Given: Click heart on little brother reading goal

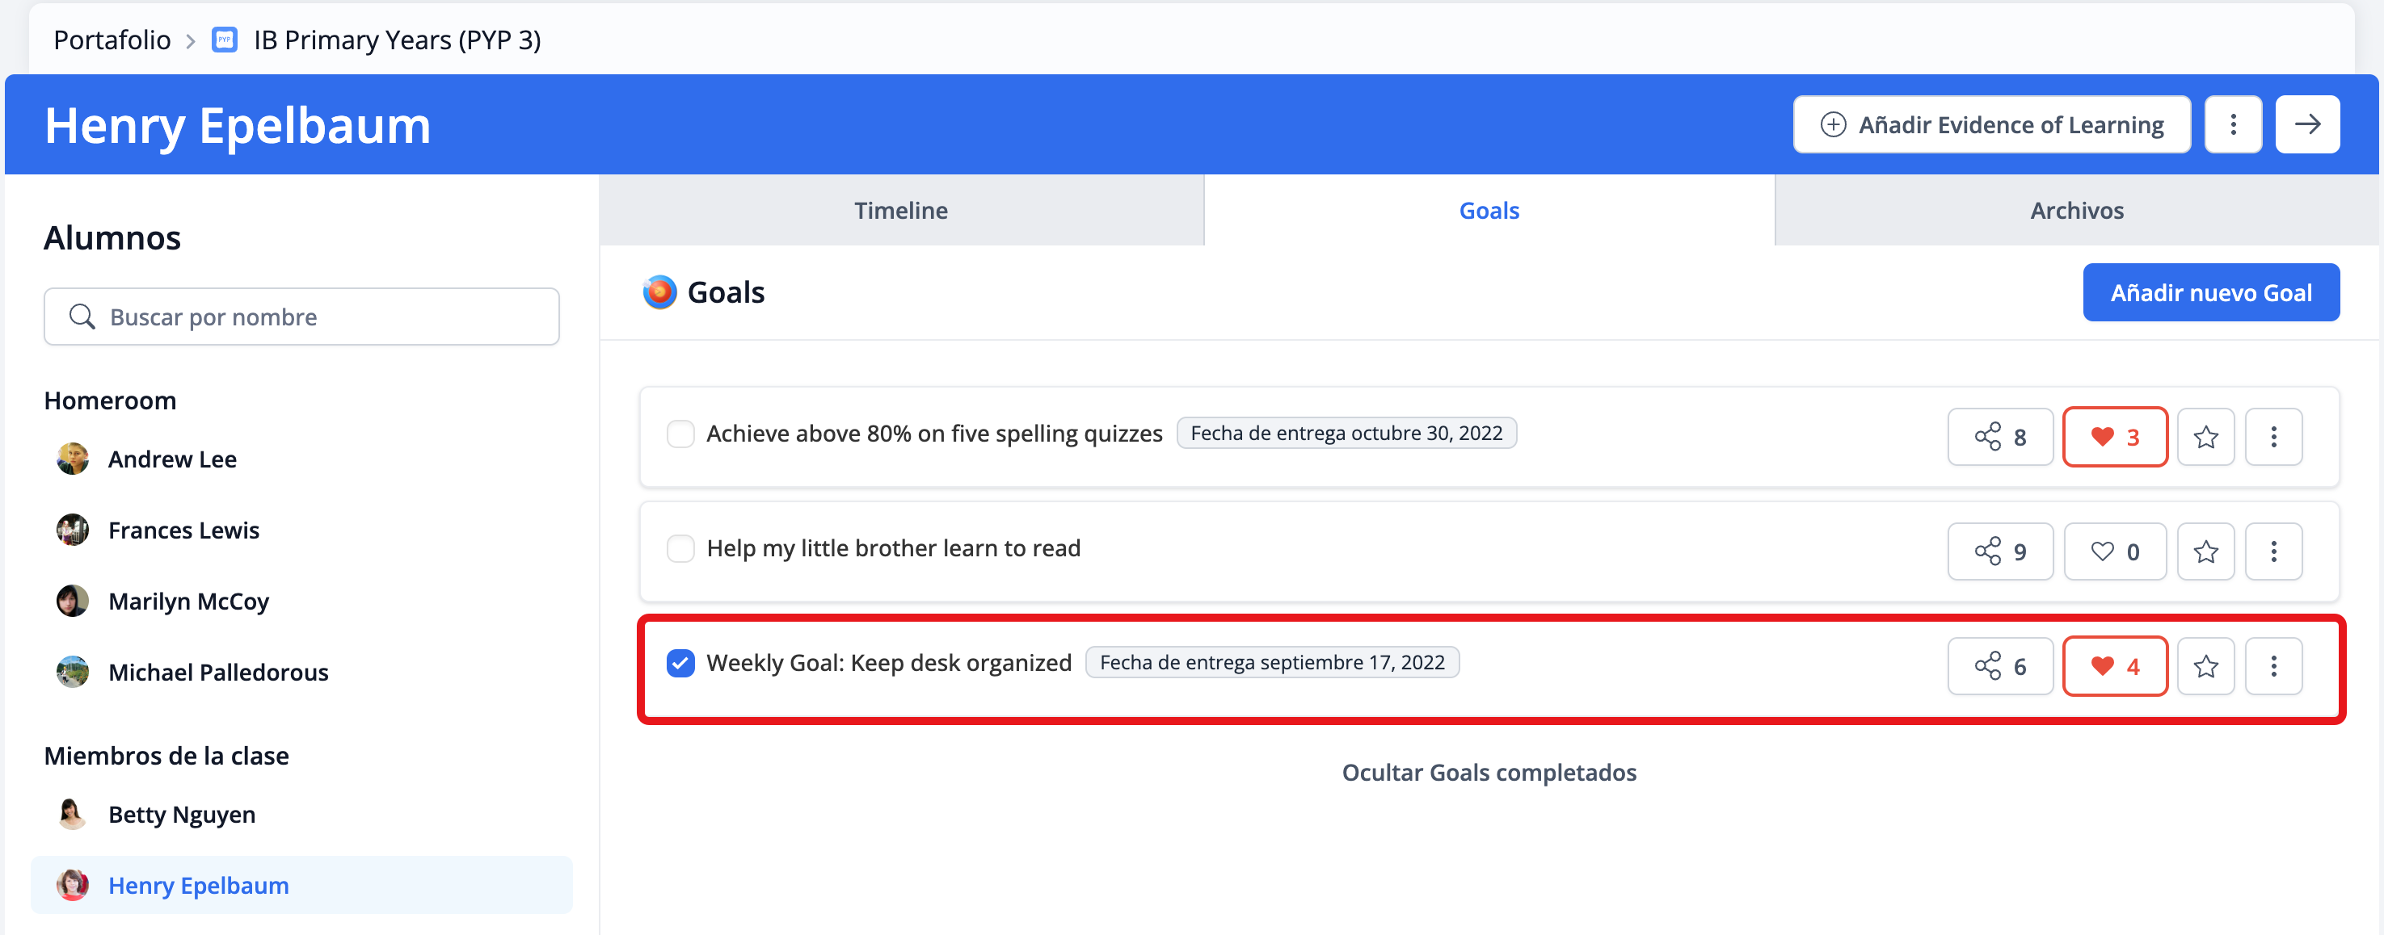Looking at the screenshot, I should pyautogui.click(x=2114, y=551).
